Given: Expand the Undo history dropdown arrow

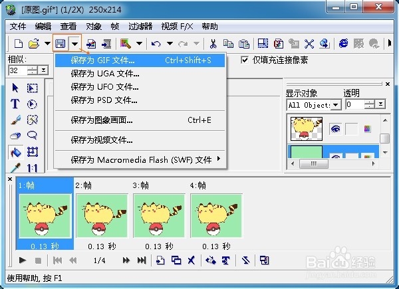Looking at the screenshot, I should coord(170,43).
